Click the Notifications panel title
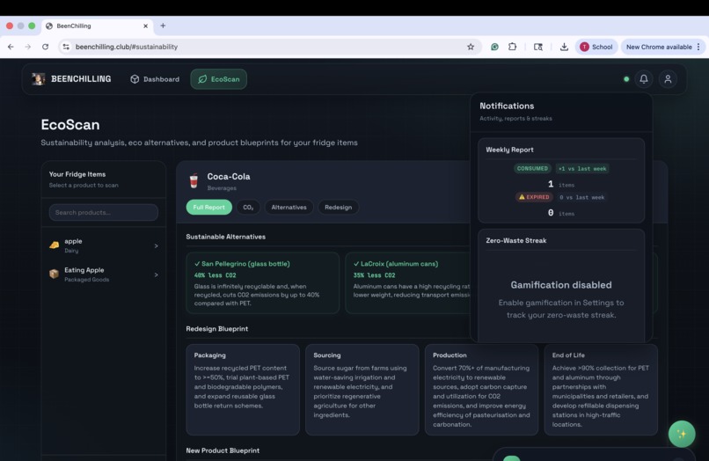This screenshot has height=461, width=709. (507, 106)
